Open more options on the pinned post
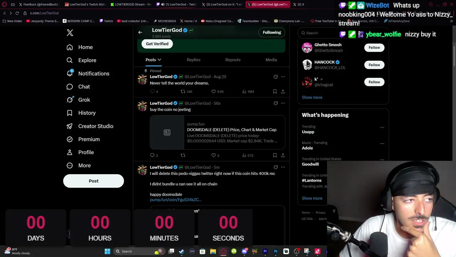The image size is (456, 257). (x=283, y=77)
